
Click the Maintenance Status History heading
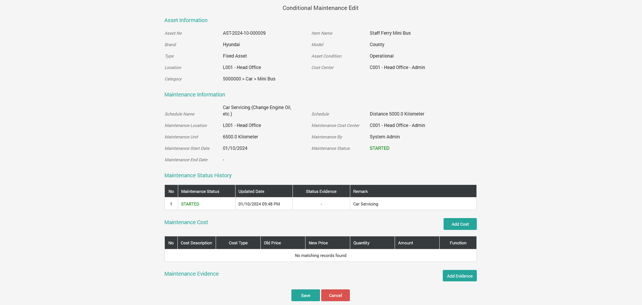pyautogui.click(x=198, y=175)
